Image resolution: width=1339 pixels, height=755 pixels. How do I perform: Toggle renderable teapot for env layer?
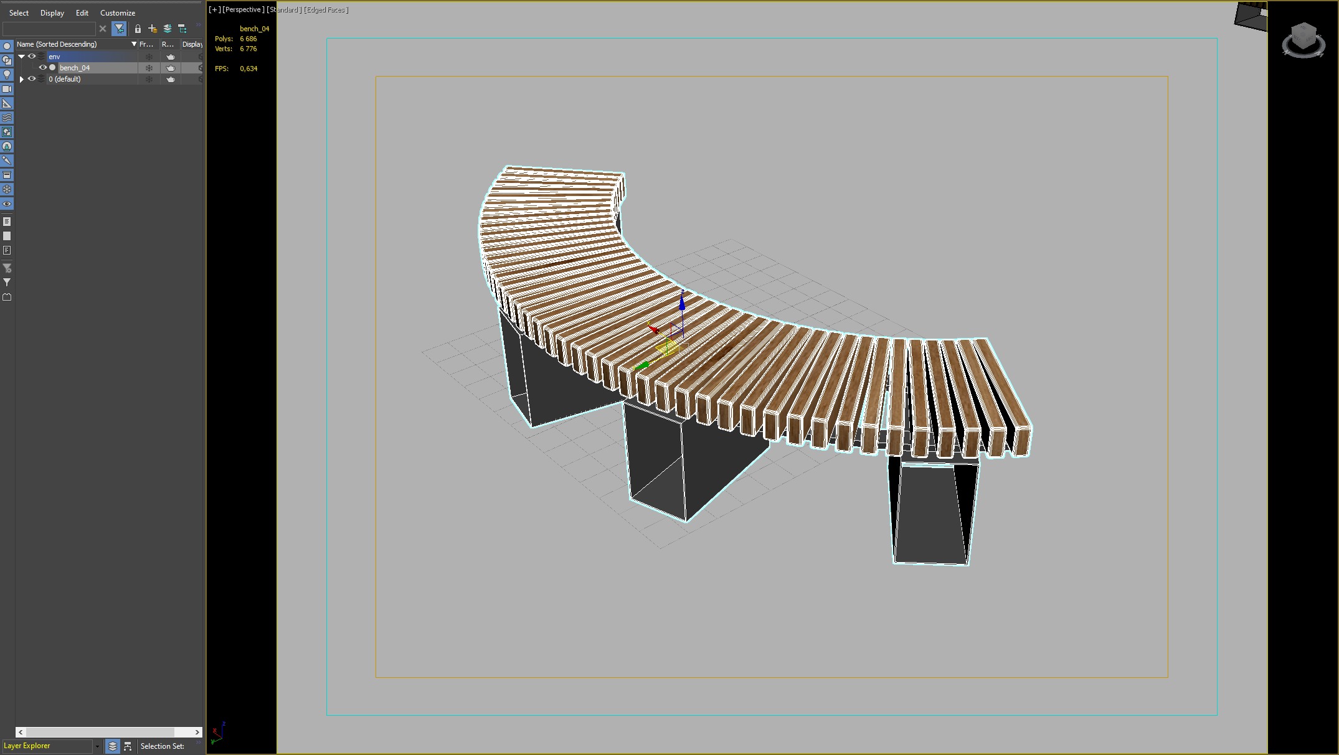point(171,57)
